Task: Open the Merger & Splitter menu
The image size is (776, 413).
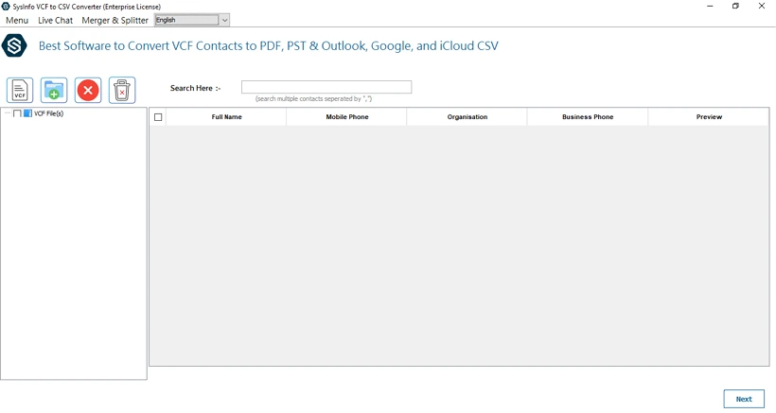Action: tap(115, 20)
